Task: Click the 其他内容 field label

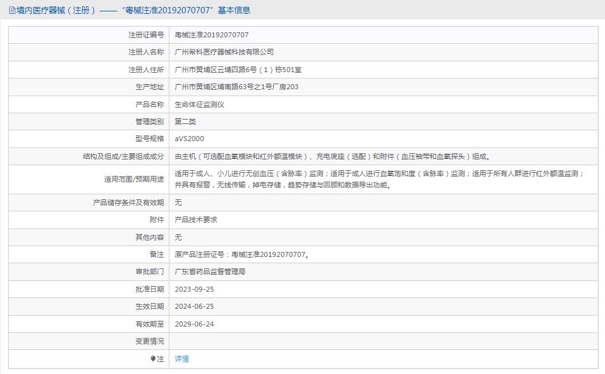Action: point(150,237)
